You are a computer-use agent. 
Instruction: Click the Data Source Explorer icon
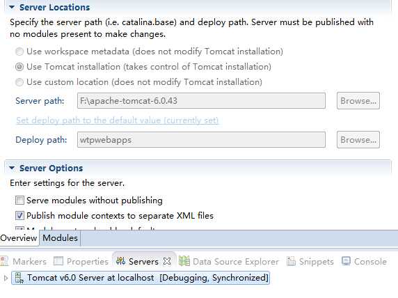(184, 261)
